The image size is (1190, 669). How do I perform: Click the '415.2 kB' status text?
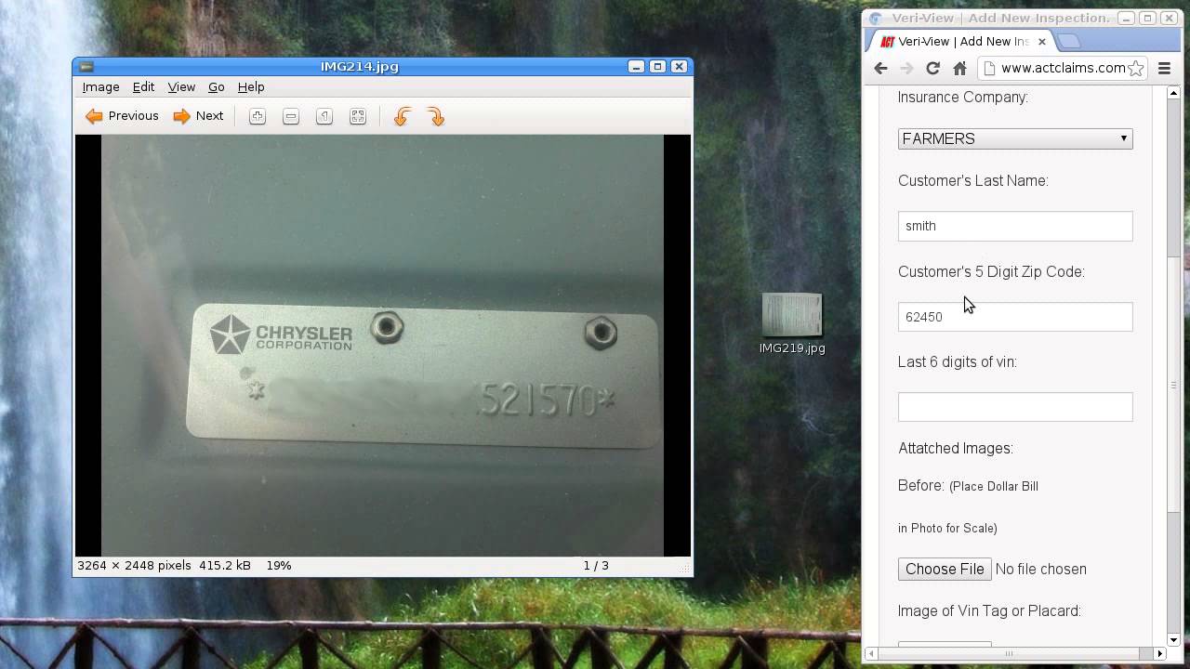coord(224,565)
